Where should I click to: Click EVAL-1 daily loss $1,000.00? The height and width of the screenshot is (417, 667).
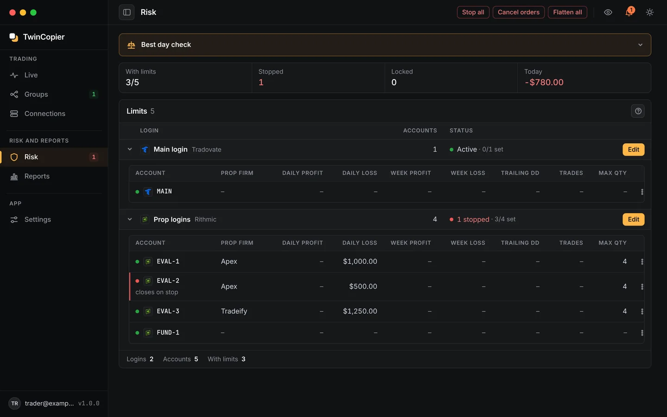click(x=360, y=262)
